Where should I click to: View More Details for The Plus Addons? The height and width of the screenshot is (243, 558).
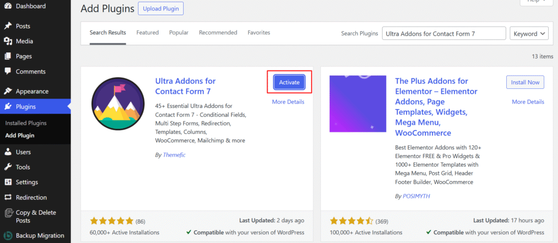pos(528,102)
